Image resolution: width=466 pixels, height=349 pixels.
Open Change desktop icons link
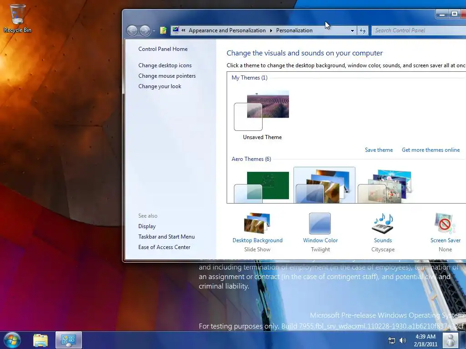(165, 65)
